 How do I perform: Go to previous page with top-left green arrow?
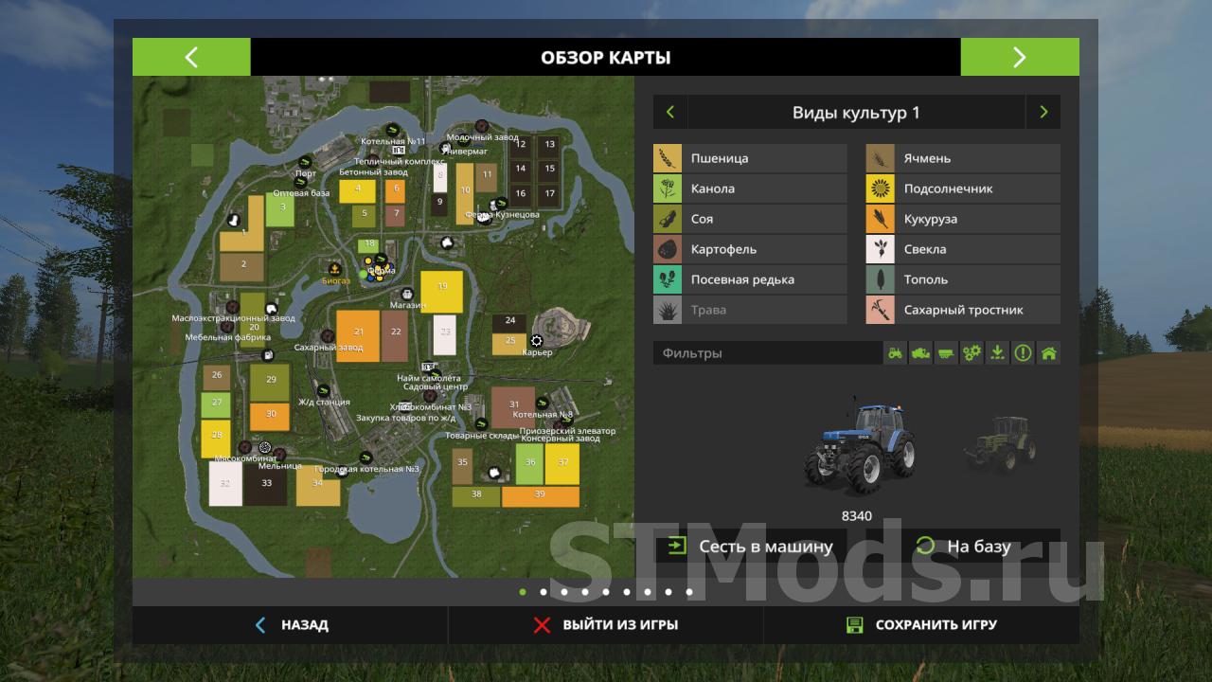coord(191,57)
